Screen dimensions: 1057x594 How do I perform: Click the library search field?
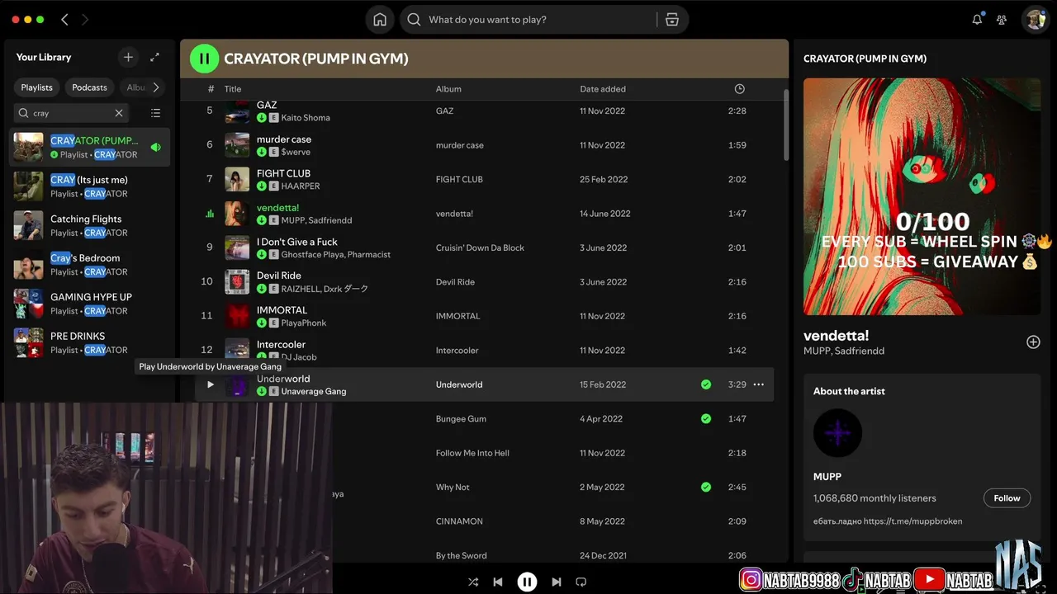click(x=72, y=113)
